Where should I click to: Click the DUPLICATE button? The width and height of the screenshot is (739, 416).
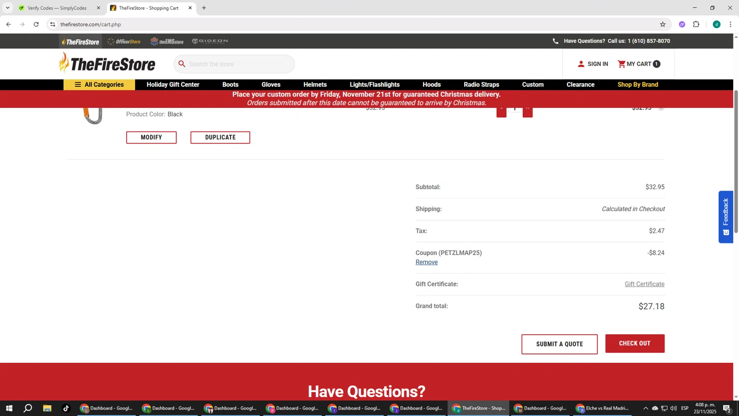(x=220, y=138)
